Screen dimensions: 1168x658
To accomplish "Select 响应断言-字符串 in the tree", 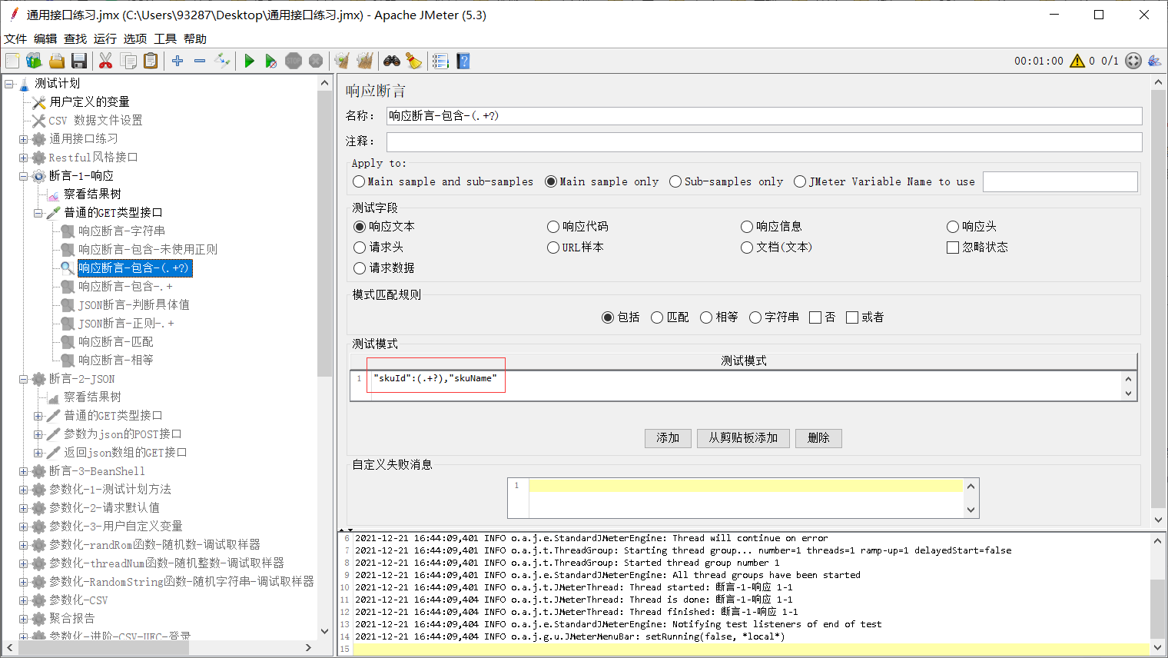I will point(121,231).
